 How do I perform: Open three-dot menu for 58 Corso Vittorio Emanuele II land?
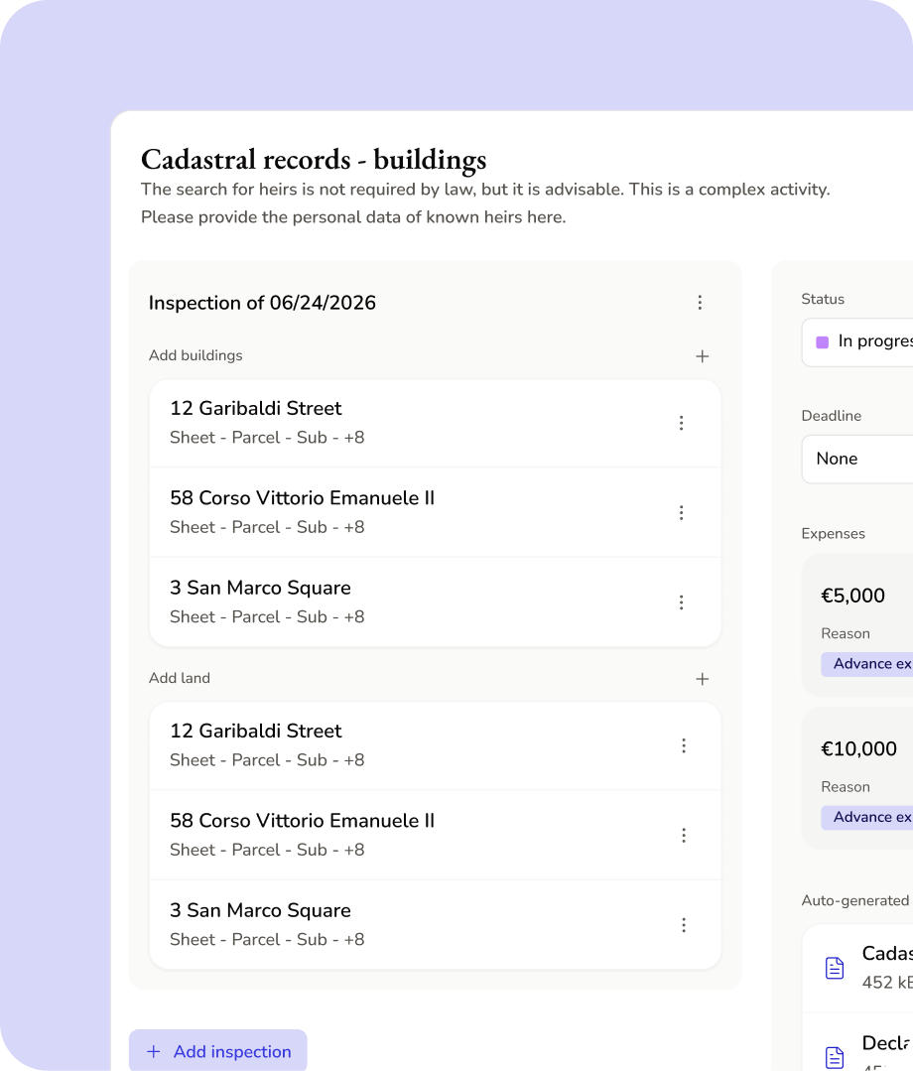pyautogui.click(x=684, y=835)
